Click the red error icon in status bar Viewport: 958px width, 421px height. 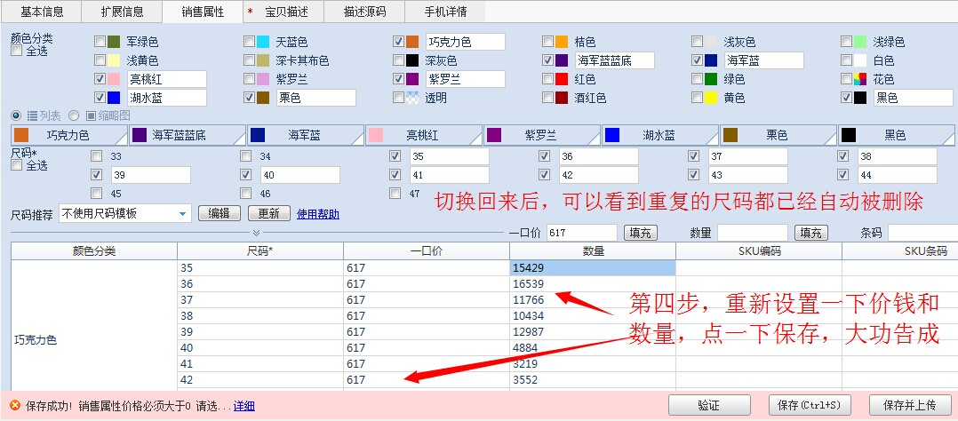(14, 405)
